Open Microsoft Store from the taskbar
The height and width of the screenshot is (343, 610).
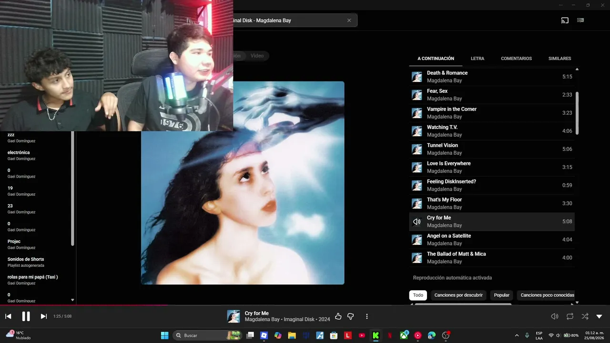pos(334,335)
